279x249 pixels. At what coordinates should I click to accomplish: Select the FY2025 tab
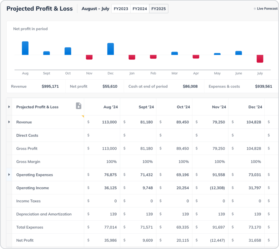(x=159, y=9)
